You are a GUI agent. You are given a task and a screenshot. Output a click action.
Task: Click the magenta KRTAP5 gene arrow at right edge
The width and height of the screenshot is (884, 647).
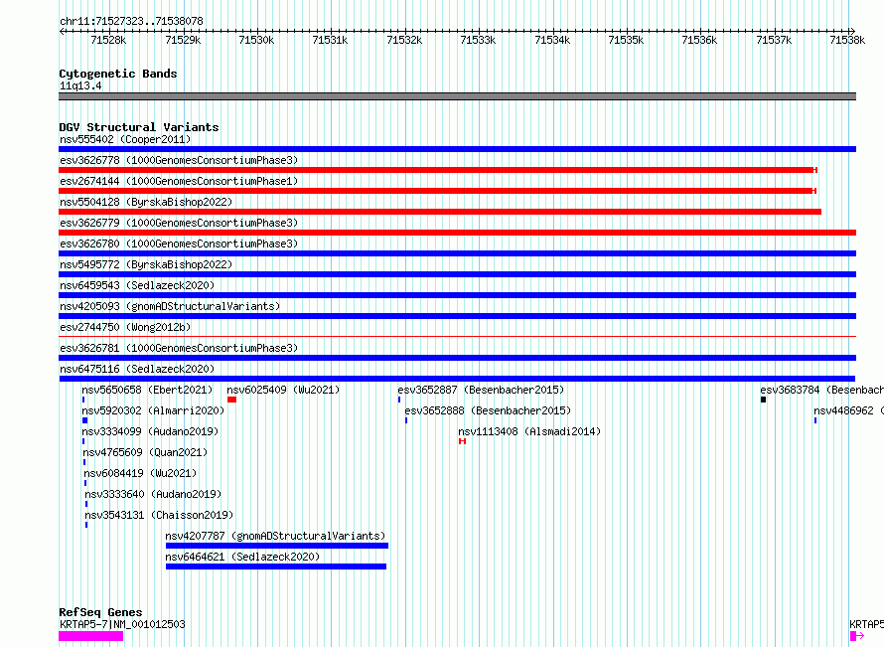pos(857,636)
